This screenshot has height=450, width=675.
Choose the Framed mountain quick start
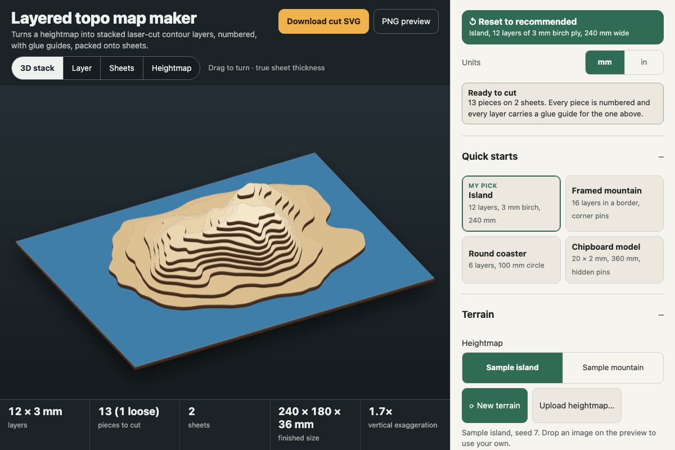click(x=614, y=204)
